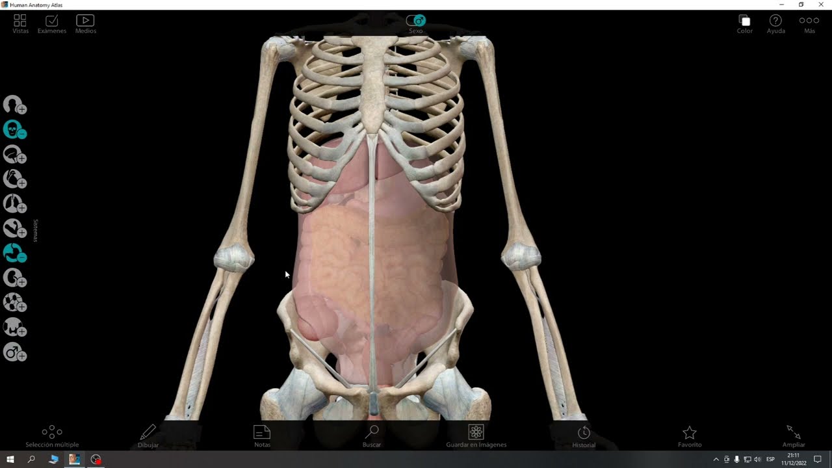The height and width of the screenshot is (468, 832).
Task: Mark view as Favorito
Action: 690,436
